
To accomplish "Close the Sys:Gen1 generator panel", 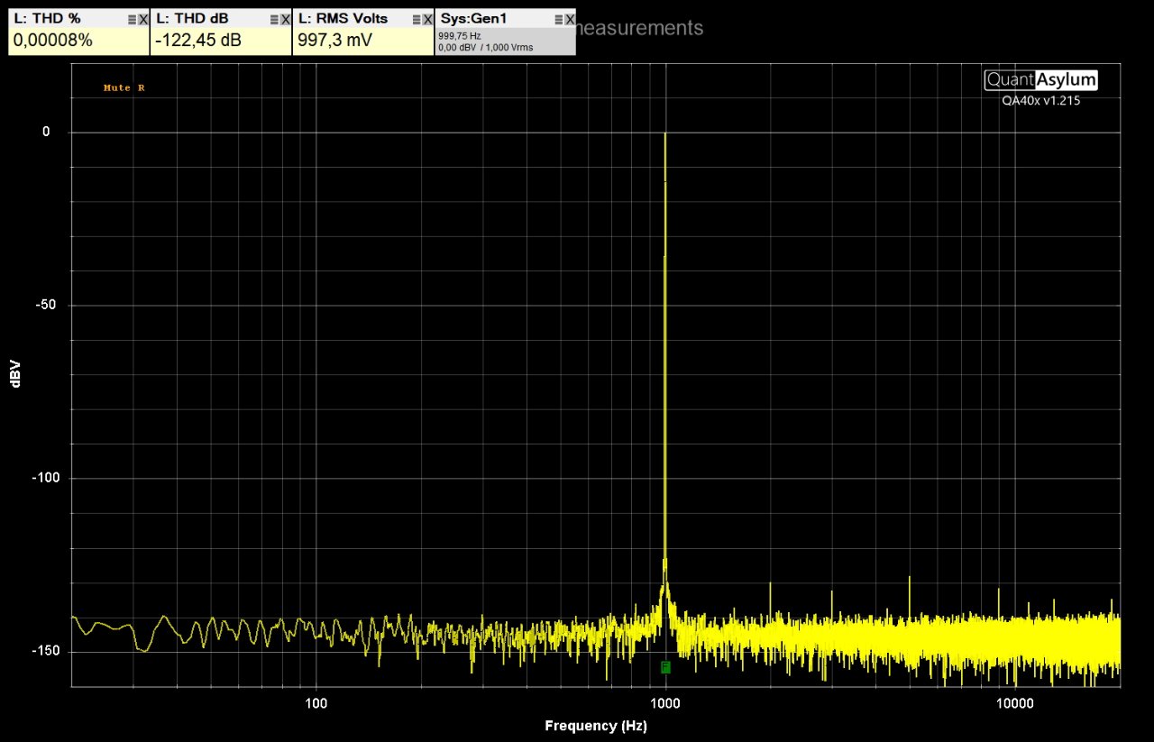I will tap(569, 19).
